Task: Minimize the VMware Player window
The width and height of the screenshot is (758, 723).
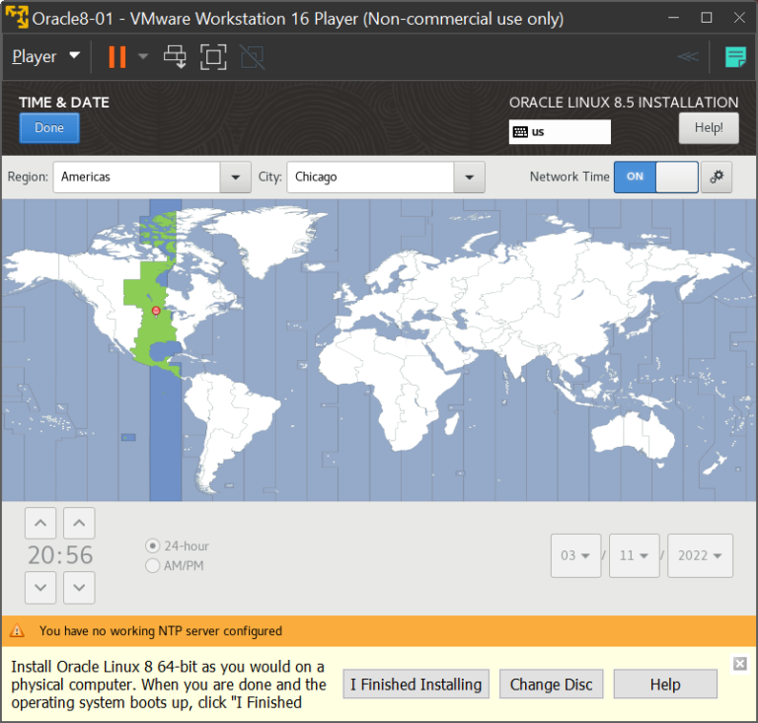Action: coord(673,18)
